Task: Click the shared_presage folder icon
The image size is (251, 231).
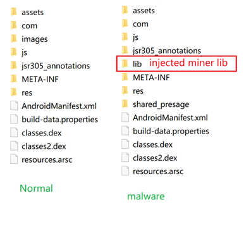Action: pyautogui.click(x=125, y=104)
